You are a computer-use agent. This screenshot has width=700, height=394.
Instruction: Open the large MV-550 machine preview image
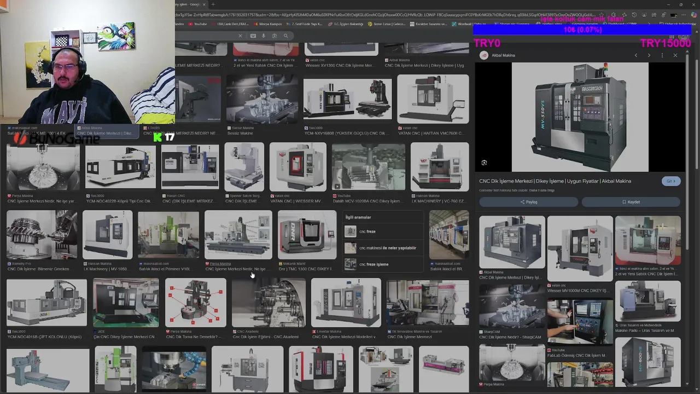pyautogui.click(x=580, y=117)
